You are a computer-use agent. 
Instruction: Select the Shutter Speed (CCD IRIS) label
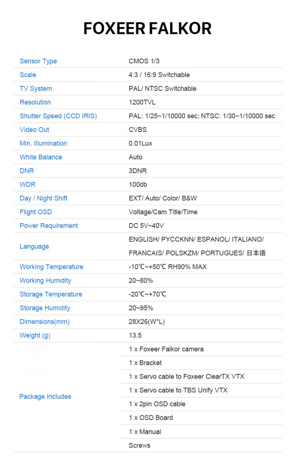coord(58,116)
